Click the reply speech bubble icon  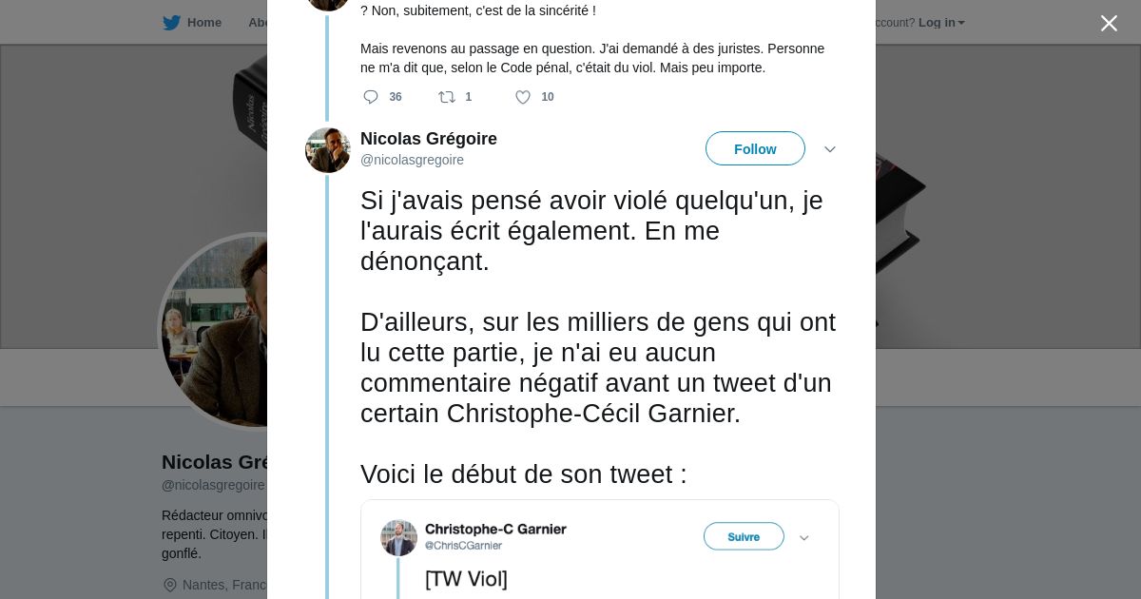pos(371,97)
